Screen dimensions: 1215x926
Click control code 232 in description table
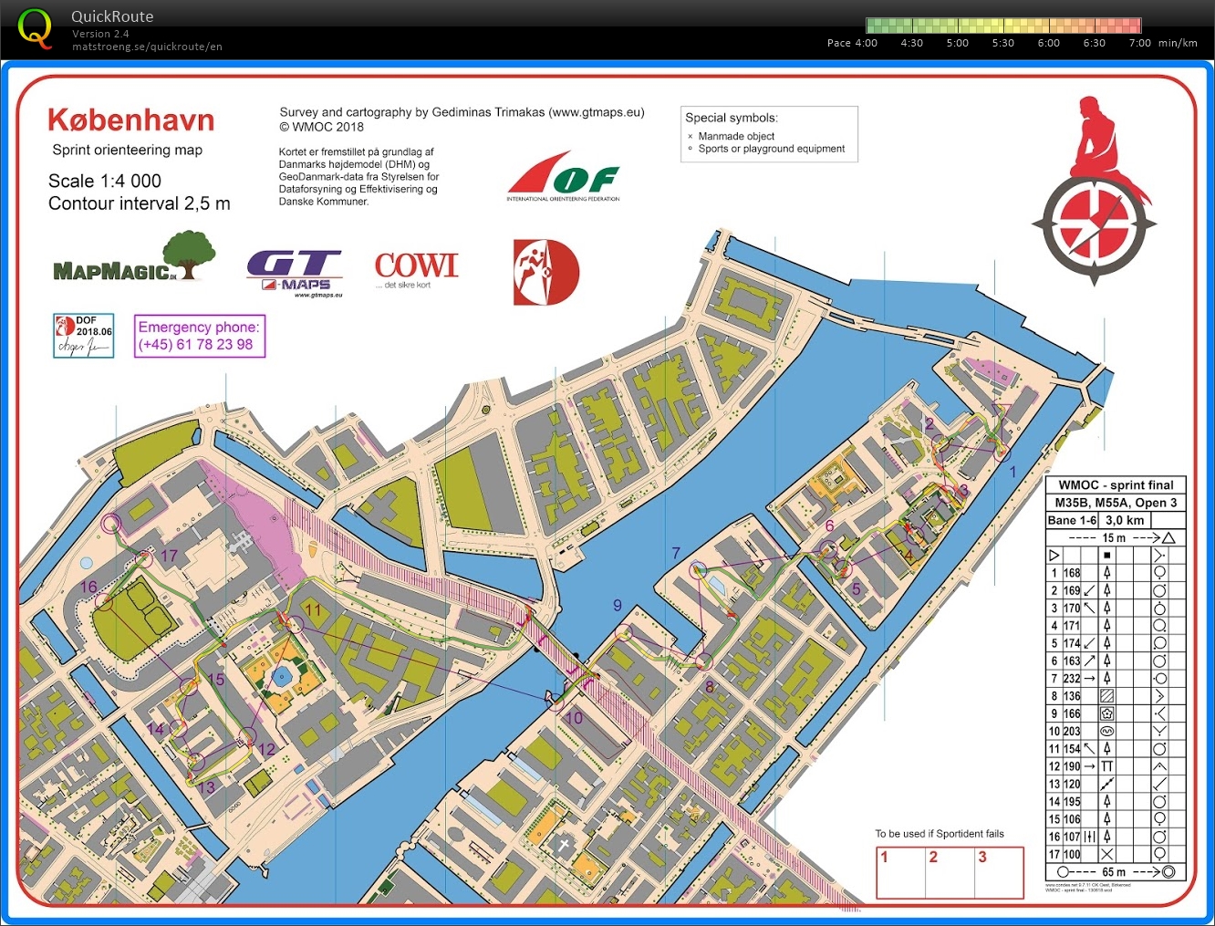click(x=1072, y=679)
